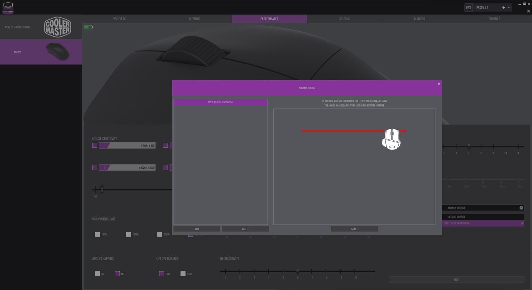Toggle second-column checkbox in second DPI row
Screen dimensions: 532x290
tap(165, 167)
